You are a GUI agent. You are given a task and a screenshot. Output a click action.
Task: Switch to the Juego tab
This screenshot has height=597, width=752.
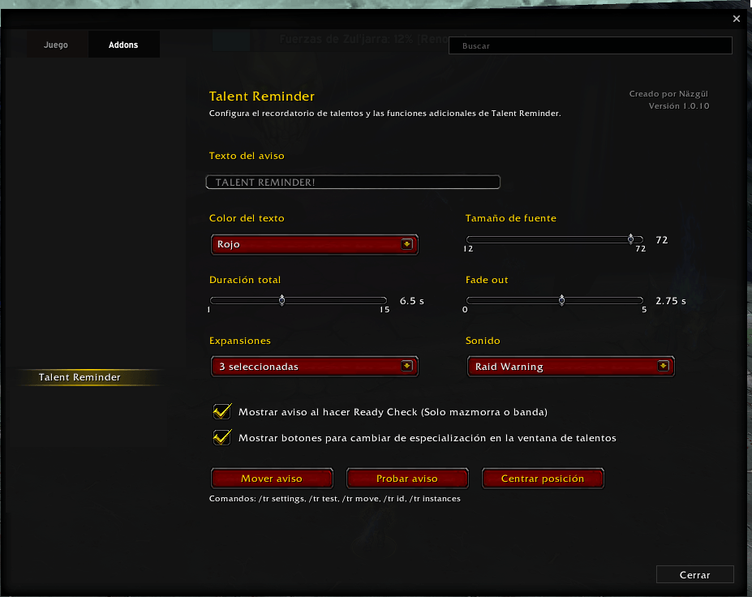coord(56,45)
